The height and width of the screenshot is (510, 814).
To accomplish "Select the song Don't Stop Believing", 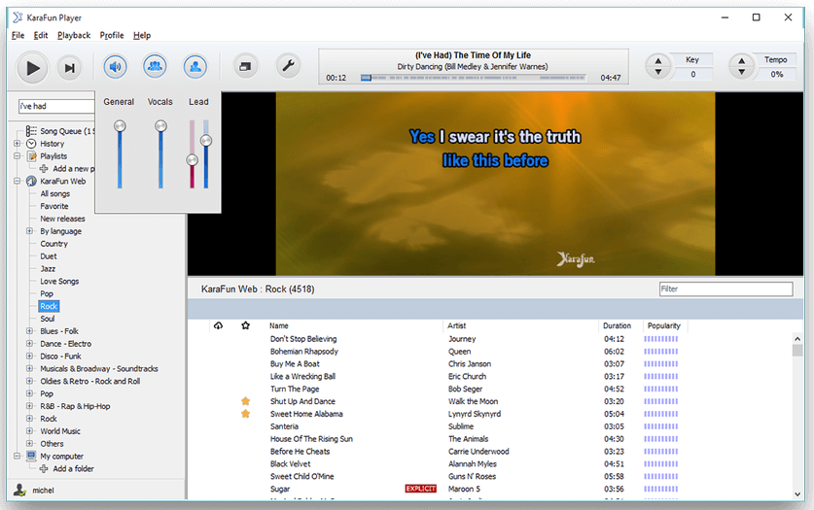I will tap(303, 339).
